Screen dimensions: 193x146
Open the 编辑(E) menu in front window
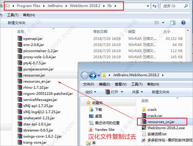point(104,84)
